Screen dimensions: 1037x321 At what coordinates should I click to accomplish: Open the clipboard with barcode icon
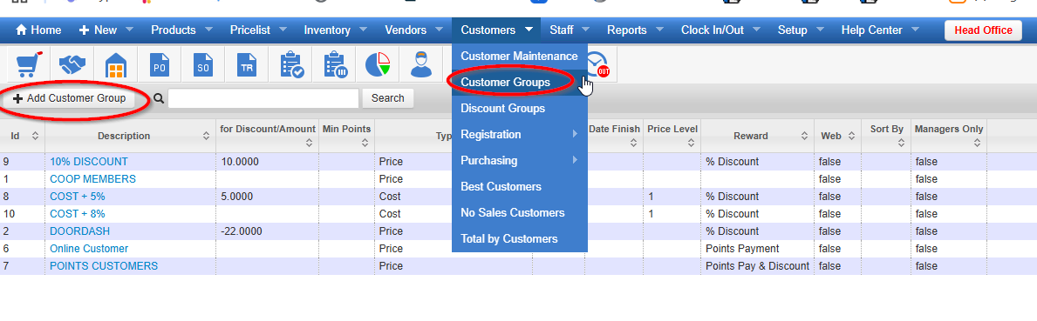pyautogui.click(x=335, y=64)
